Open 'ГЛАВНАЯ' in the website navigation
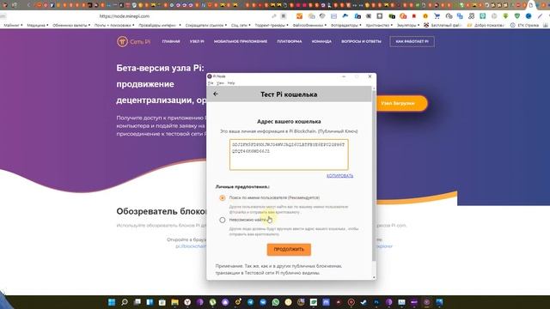 pyautogui.click(x=171, y=41)
